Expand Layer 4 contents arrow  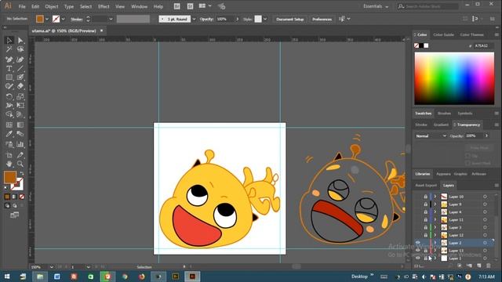435,211
